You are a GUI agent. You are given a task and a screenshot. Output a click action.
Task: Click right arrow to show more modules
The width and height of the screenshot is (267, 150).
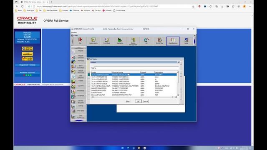(x=194, y=41)
